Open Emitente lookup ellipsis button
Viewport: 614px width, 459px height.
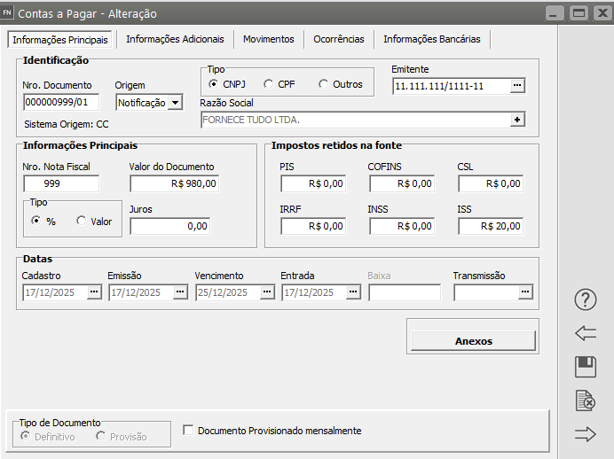[x=518, y=86]
